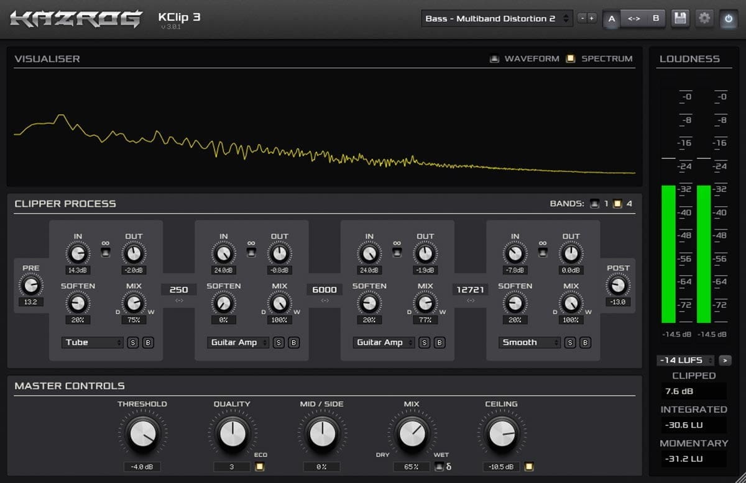Click the OUT knob of the Tube band
The image size is (746, 483).
pyautogui.click(x=133, y=253)
